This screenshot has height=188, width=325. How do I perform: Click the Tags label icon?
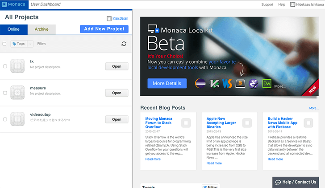tap(14, 44)
